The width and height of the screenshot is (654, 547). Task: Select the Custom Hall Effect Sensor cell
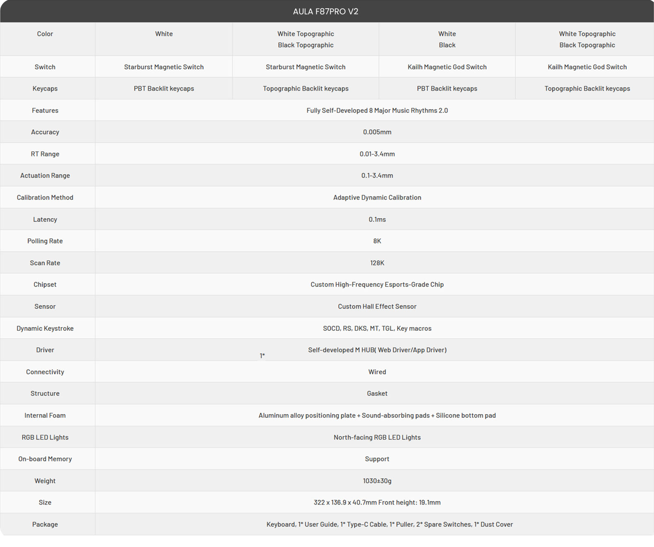click(x=377, y=306)
